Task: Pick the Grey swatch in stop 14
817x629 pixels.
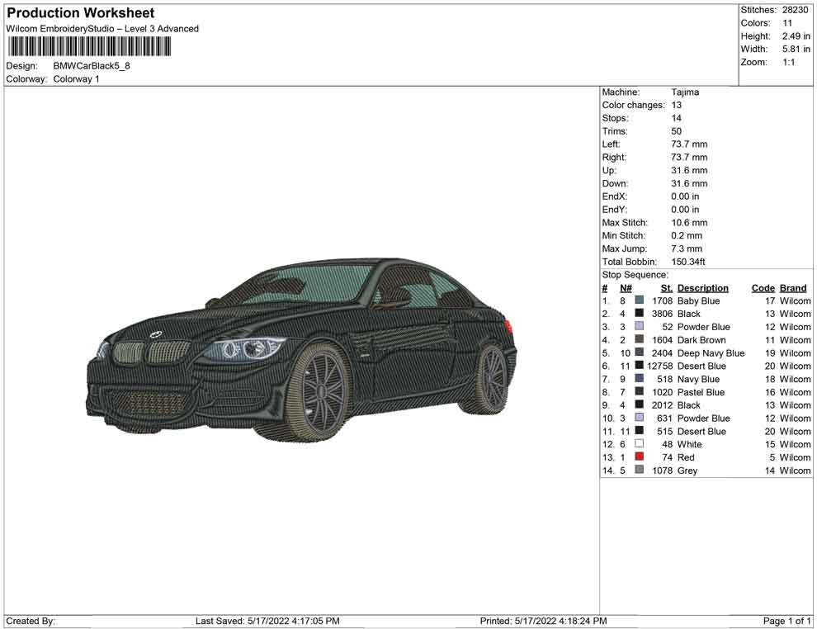Action: coord(640,471)
